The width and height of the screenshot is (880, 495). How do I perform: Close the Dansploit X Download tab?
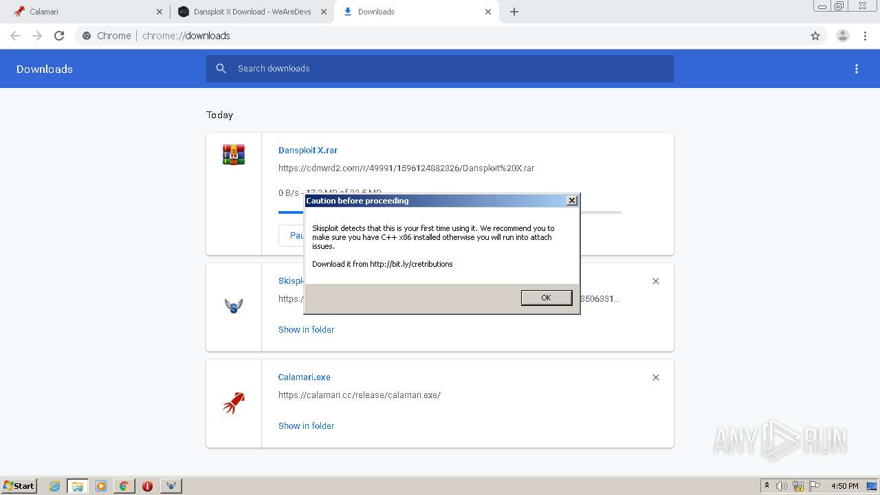click(x=324, y=12)
